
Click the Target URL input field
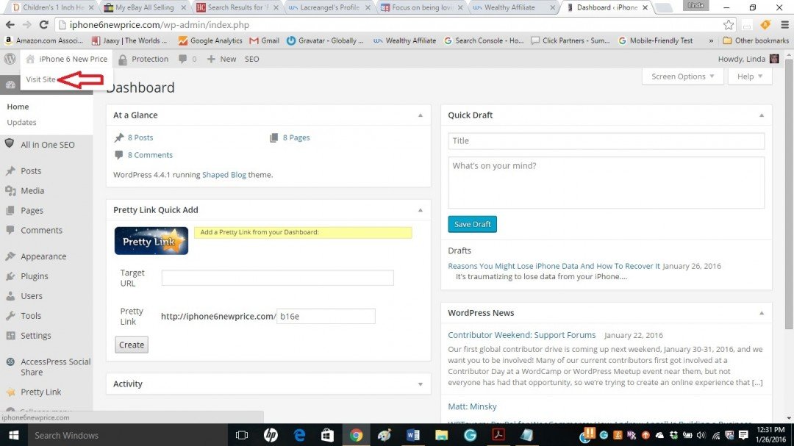(277, 278)
